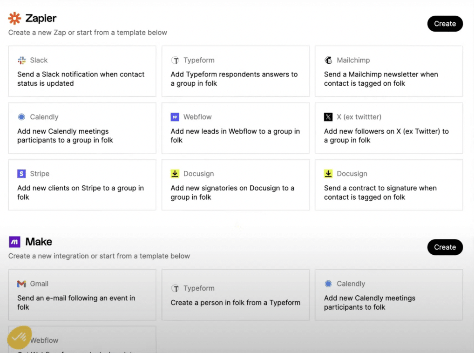The image size is (474, 353).
Task: Open the Slack notification template card
Action: (x=82, y=71)
